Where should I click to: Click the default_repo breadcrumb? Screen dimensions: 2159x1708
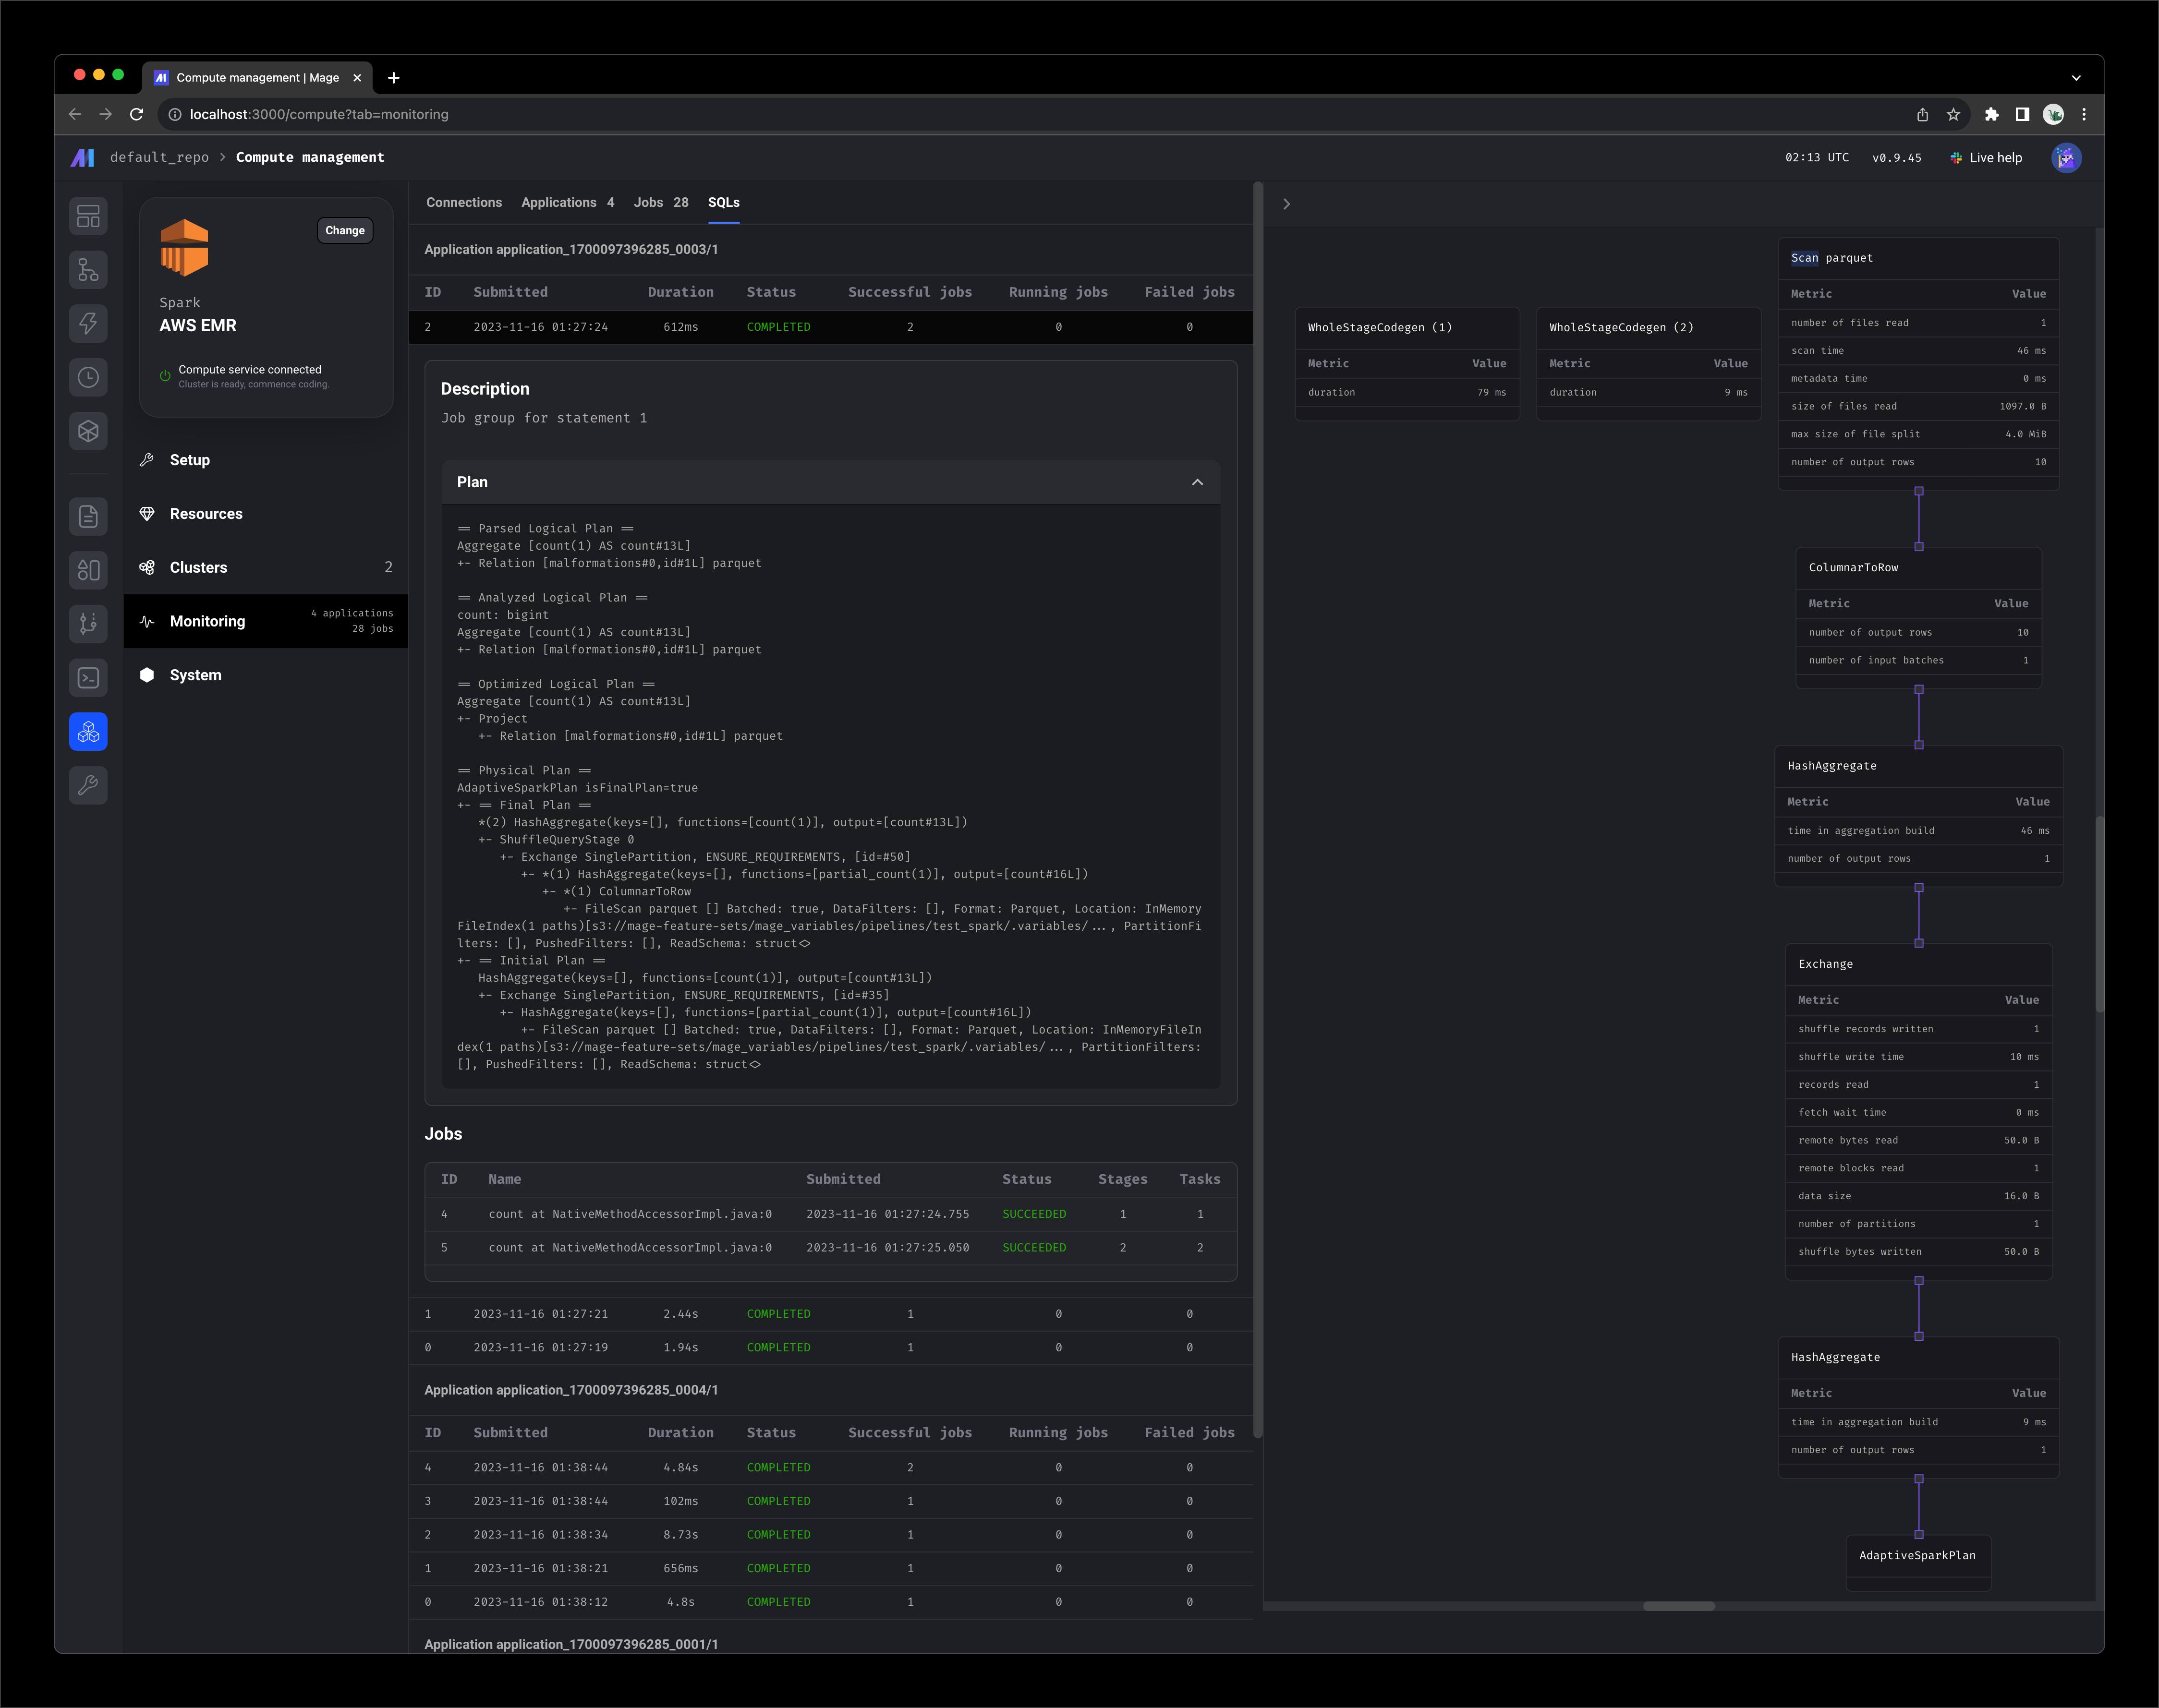159,158
